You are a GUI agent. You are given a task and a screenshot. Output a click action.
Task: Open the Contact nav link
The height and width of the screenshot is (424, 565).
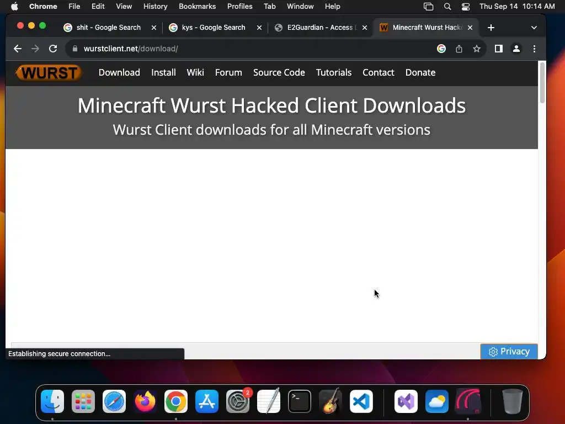pos(379,72)
